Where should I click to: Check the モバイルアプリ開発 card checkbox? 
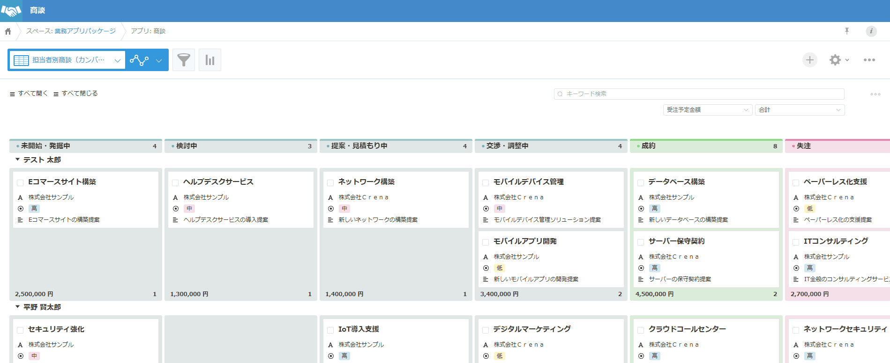(486, 242)
